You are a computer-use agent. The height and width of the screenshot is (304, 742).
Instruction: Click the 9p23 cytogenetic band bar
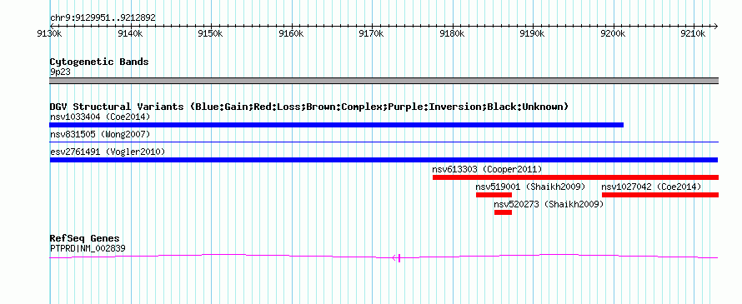(384, 81)
